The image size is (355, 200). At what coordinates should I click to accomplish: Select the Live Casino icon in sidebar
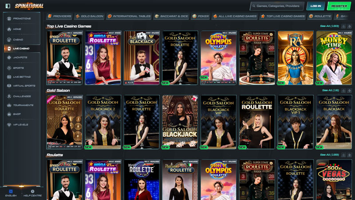coord(9,48)
